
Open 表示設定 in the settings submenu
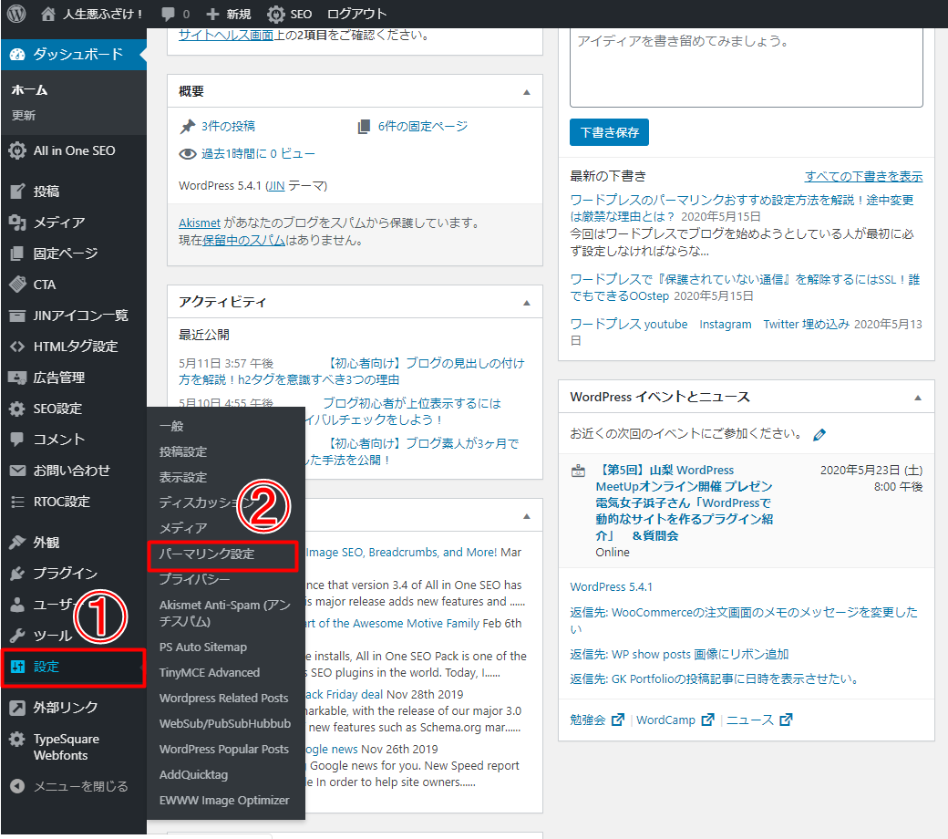click(x=182, y=477)
